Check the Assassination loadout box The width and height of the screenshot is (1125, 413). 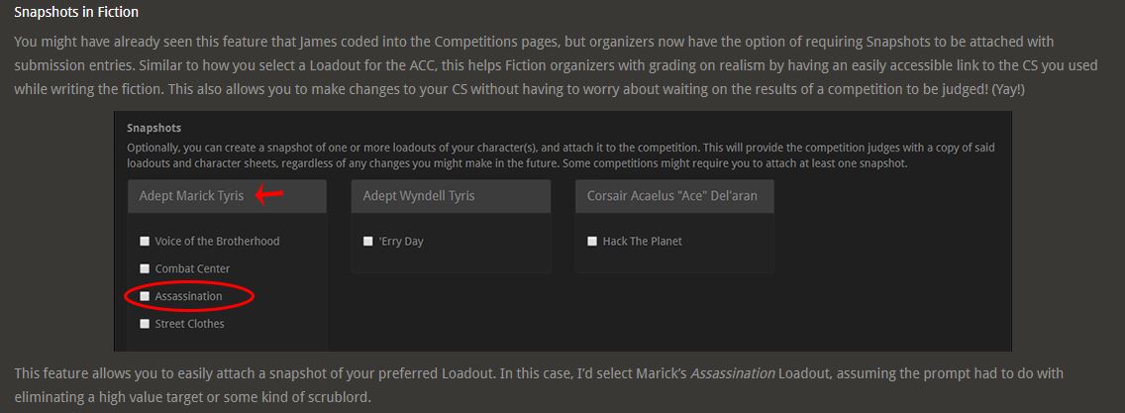(146, 296)
